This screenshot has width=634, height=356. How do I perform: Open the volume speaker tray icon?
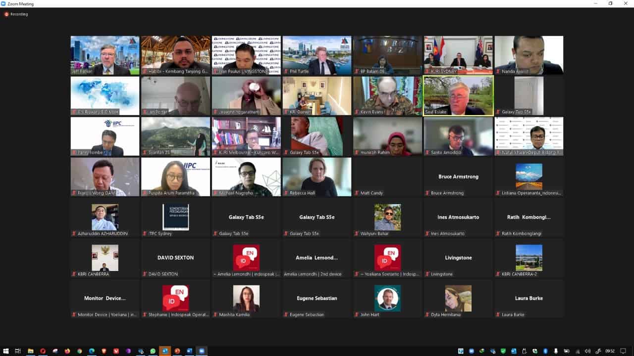587,351
